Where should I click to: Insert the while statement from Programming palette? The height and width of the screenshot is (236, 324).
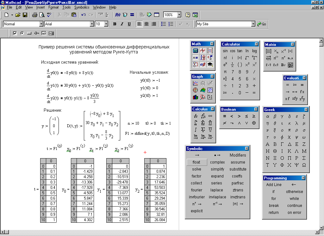[294, 199]
